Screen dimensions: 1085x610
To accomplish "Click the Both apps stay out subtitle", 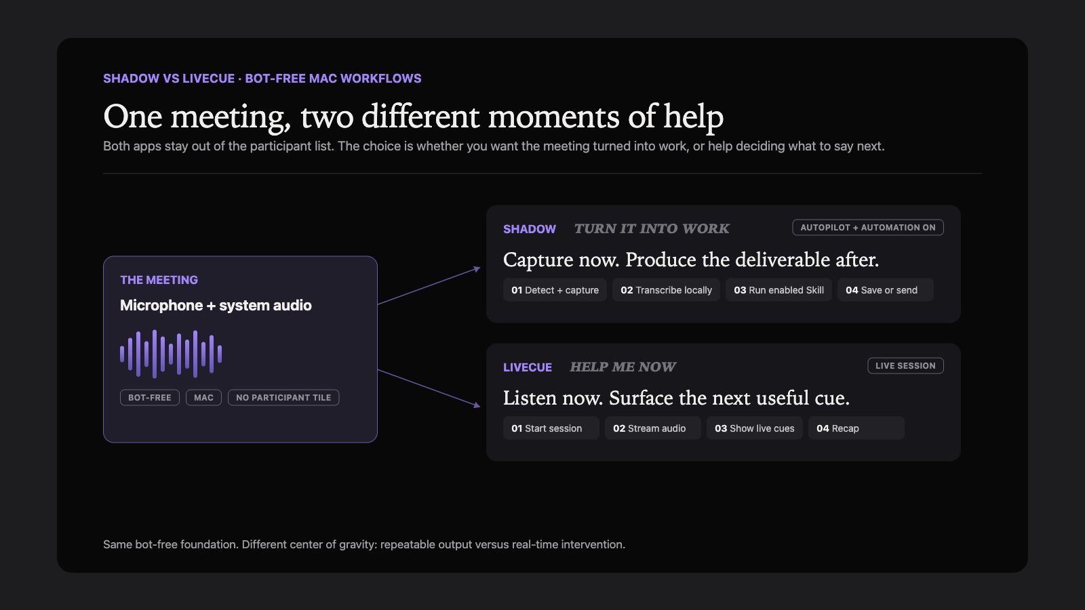I will [x=494, y=146].
